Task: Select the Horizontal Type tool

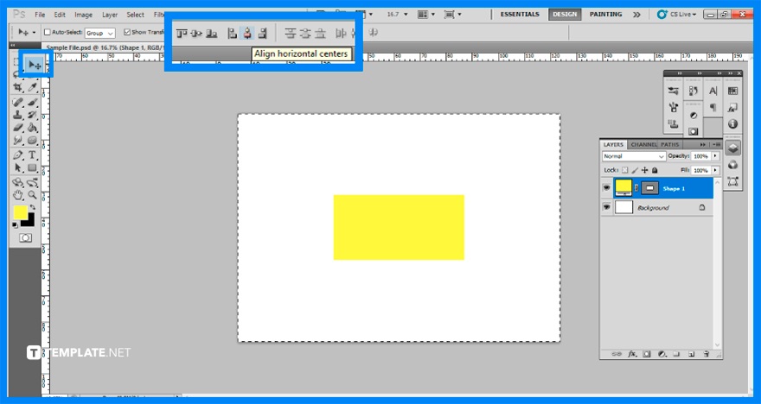Action: 33,155
